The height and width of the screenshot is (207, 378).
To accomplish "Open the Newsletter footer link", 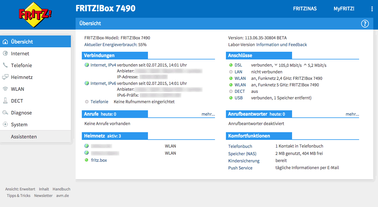I will point(43,195).
